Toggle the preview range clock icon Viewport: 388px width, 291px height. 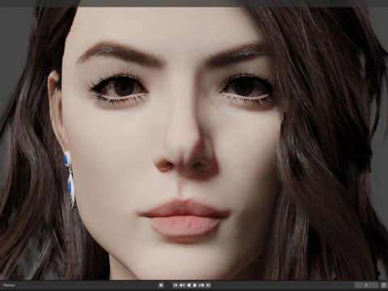pyautogui.click(x=384, y=285)
